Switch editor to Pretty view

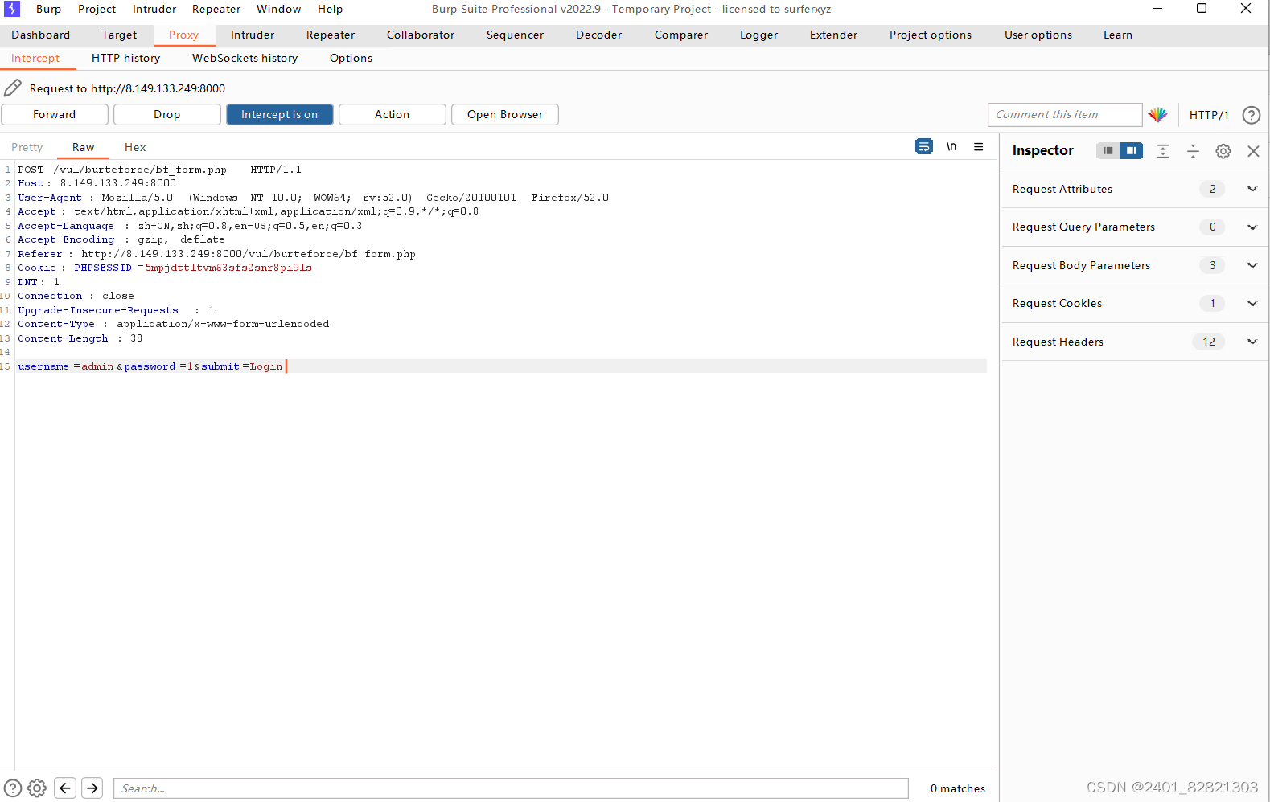click(27, 147)
